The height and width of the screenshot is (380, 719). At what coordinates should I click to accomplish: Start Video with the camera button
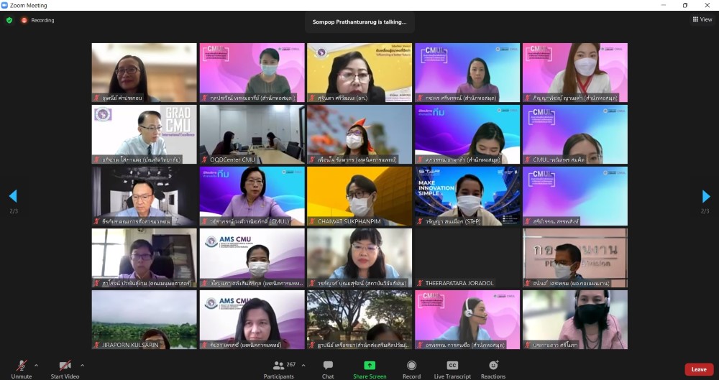(x=65, y=366)
